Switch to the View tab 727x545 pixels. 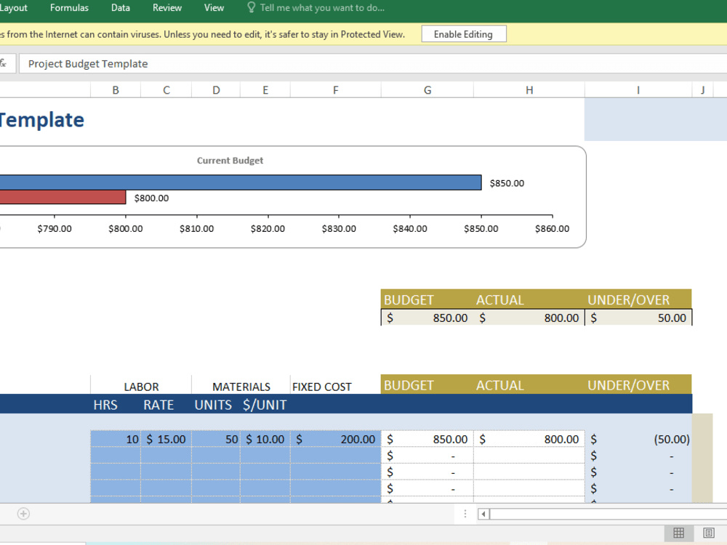[x=214, y=8]
